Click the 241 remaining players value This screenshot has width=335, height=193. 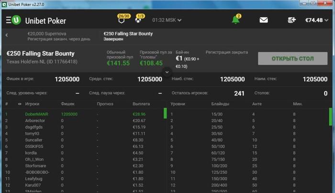239,94
